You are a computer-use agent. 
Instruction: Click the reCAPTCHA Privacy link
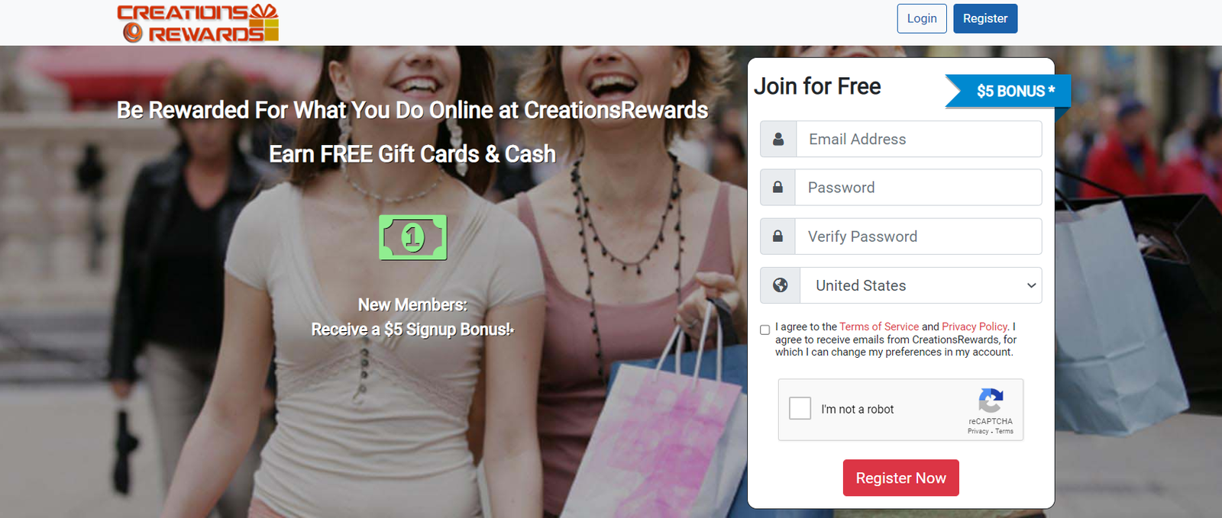pyautogui.click(x=978, y=431)
